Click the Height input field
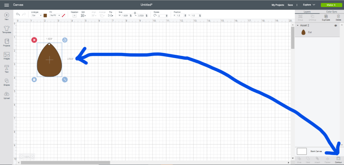The height and width of the screenshot is (165, 344). 141,16
